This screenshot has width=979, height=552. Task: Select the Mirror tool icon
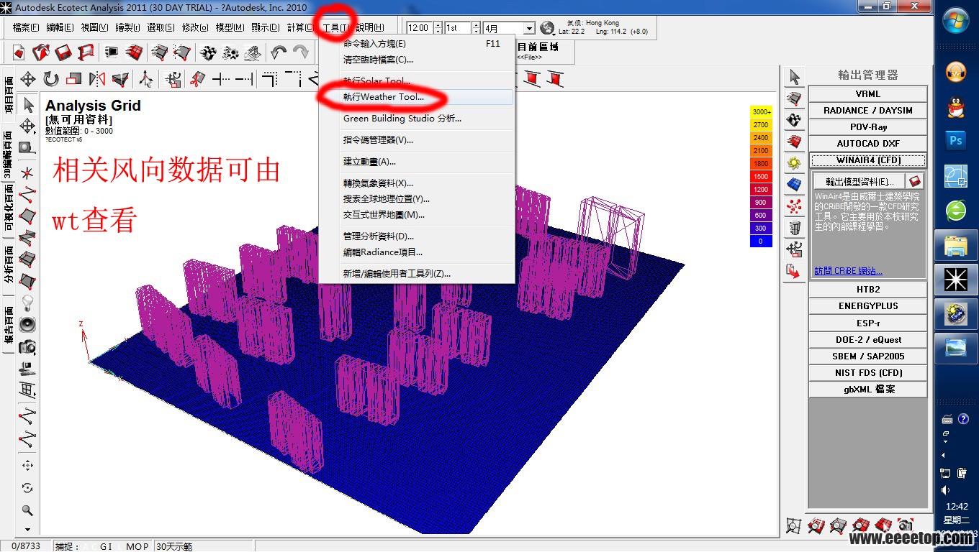96,79
